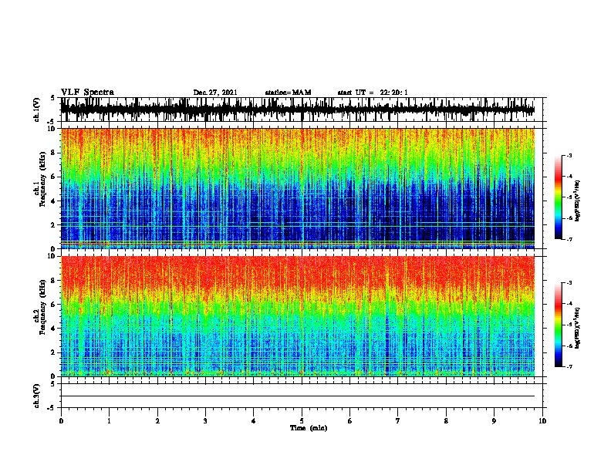Click the "-7" label below ch.2 color bar
This screenshot has width=611, height=472.
pyautogui.click(x=569, y=366)
